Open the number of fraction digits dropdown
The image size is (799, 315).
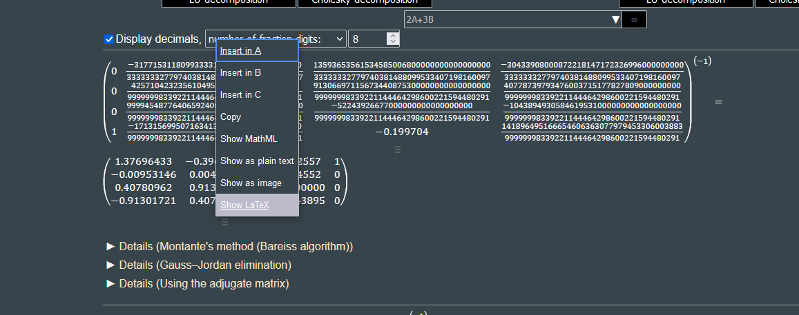pyautogui.click(x=338, y=39)
